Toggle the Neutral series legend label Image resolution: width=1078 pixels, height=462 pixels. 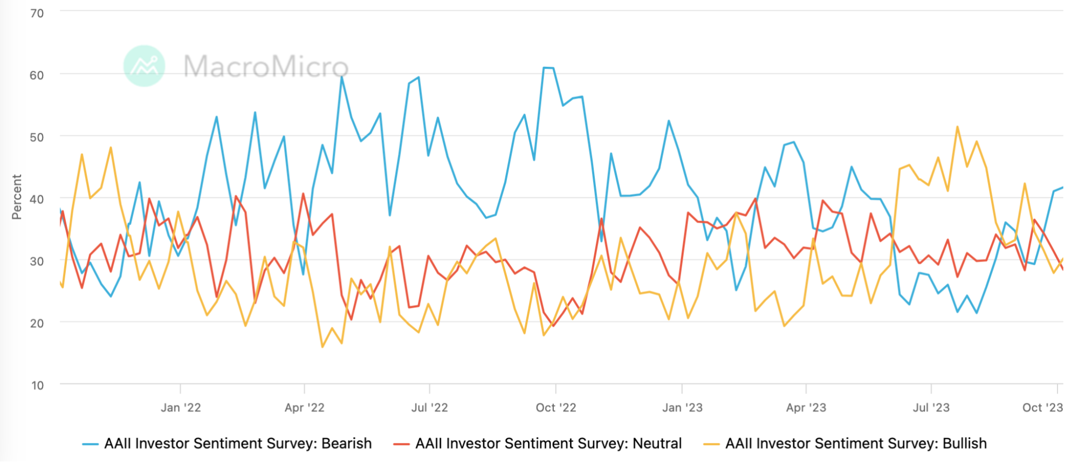coord(548,443)
